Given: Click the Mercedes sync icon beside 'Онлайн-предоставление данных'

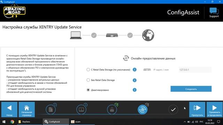Looking at the screenshot, I should point(126,58).
